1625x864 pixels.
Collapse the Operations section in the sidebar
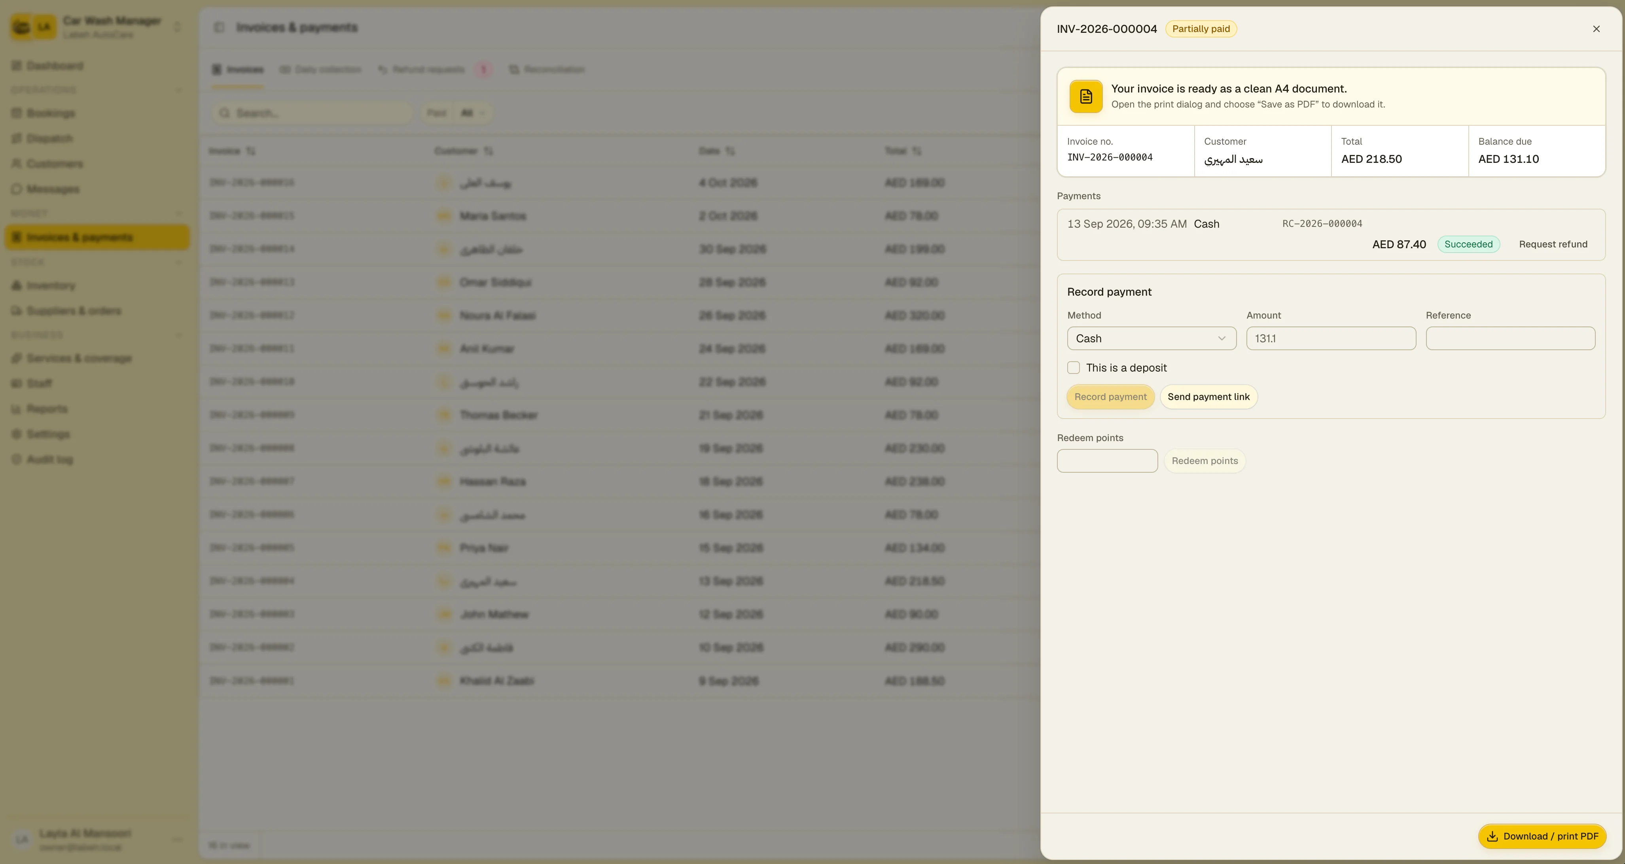(x=97, y=90)
